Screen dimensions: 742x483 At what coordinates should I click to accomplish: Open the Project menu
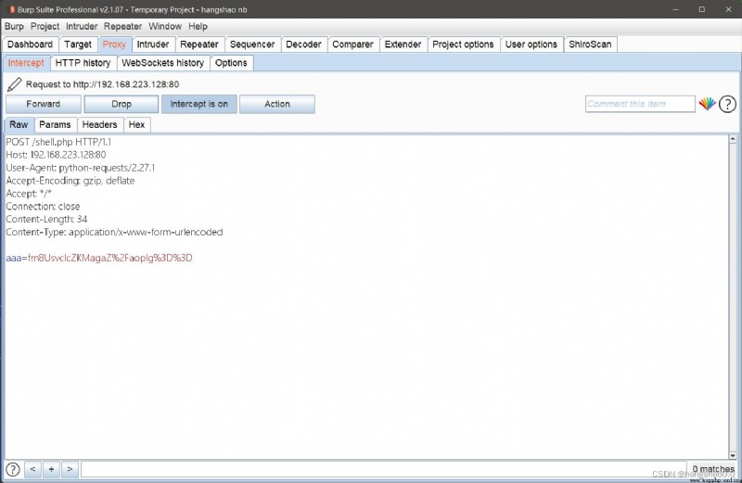tap(45, 27)
